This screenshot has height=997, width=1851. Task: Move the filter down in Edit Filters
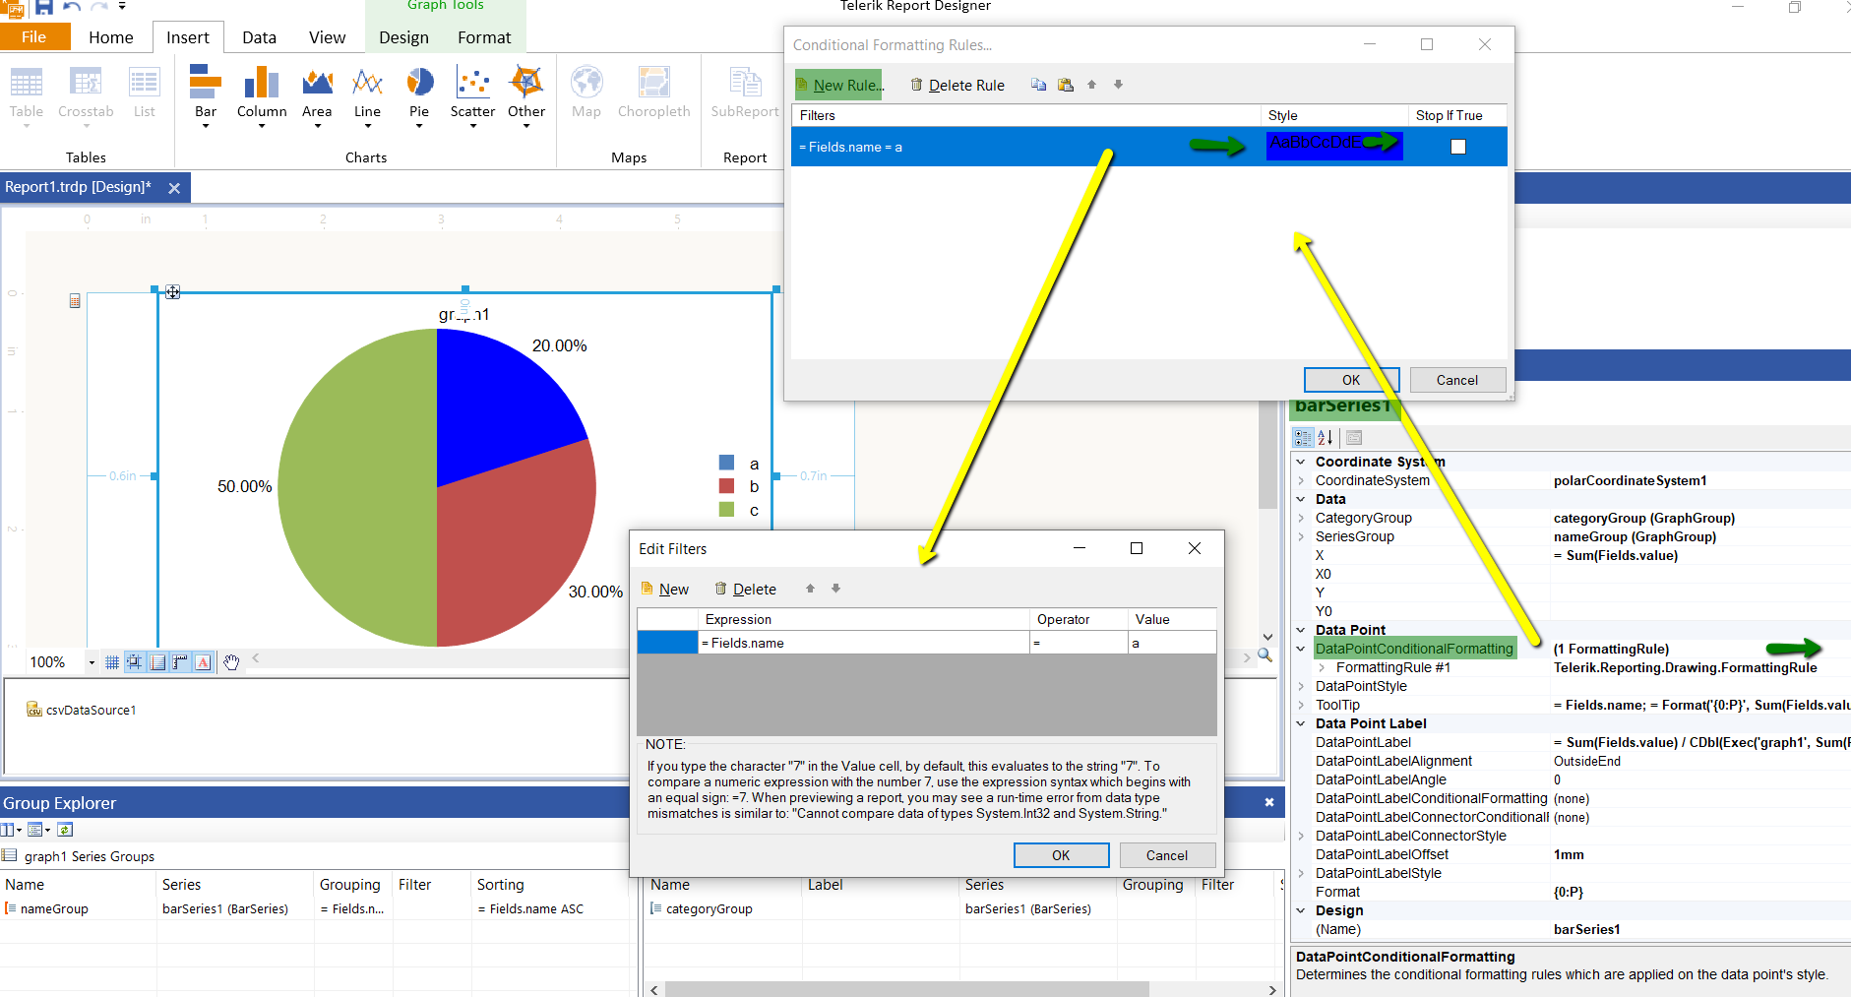click(x=835, y=589)
